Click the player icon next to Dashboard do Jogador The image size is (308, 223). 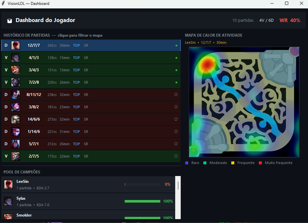9,20
